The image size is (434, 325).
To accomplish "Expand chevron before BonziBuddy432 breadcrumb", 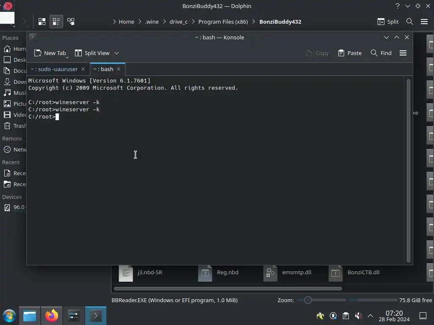I will [253, 22].
